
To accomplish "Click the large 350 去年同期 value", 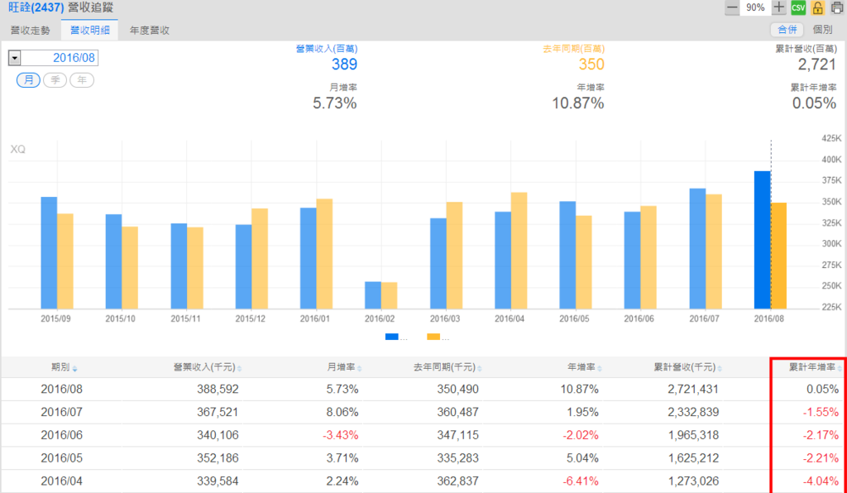I will (x=591, y=65).
